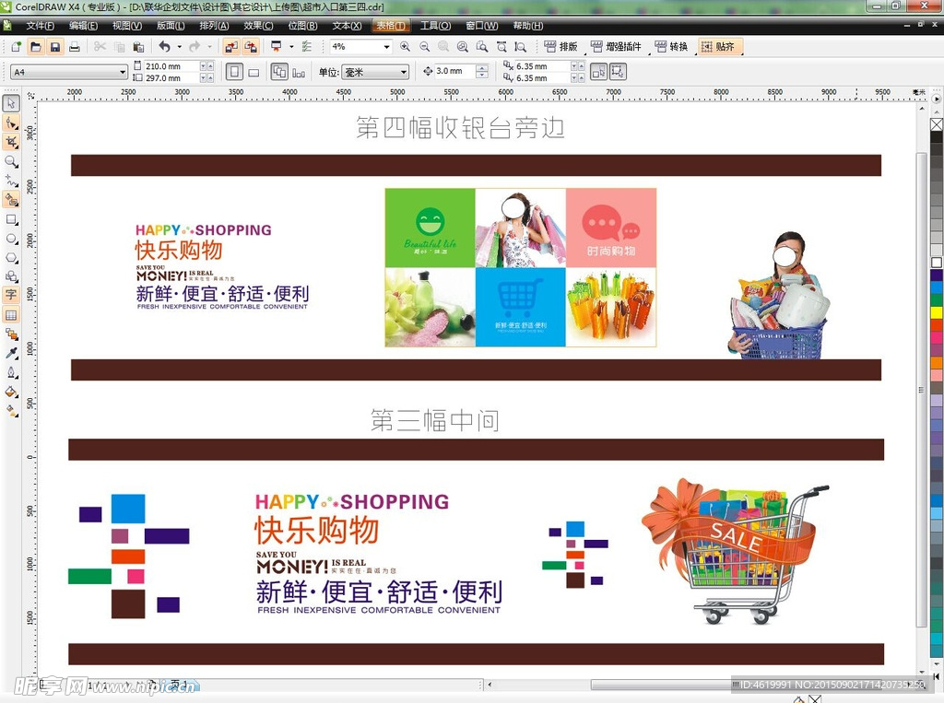Toggle the 贴齐 snap button
The width and height of the screenshot is (944, 703).
(x=718, y=47)
